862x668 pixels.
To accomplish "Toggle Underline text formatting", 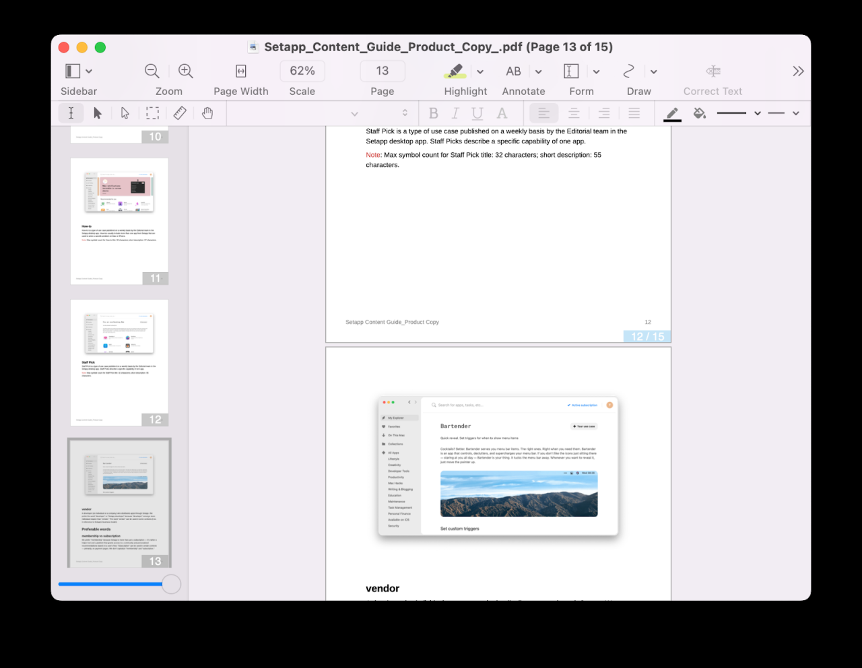I will tap(477, 113).
